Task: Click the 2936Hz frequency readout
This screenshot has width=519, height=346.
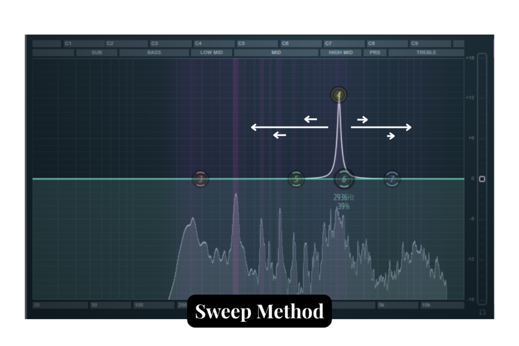Action: 344,198
